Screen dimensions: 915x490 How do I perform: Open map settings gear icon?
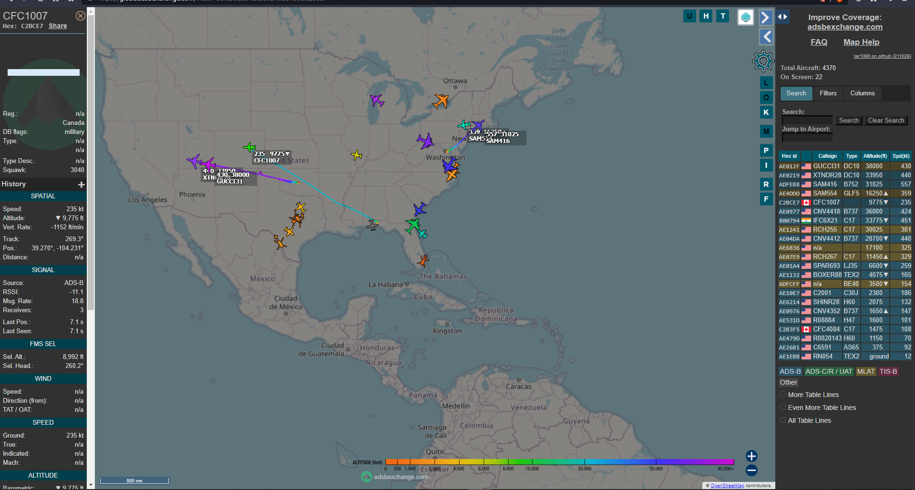(763, 61)
